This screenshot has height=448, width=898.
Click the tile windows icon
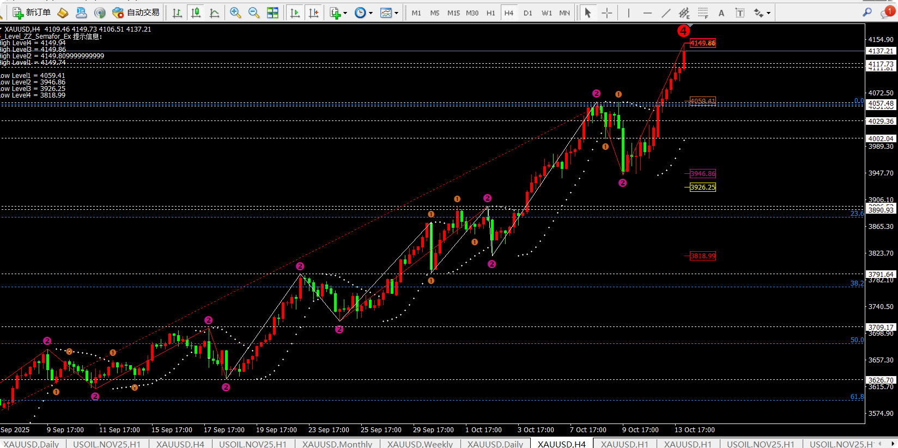tap(272, 13)
